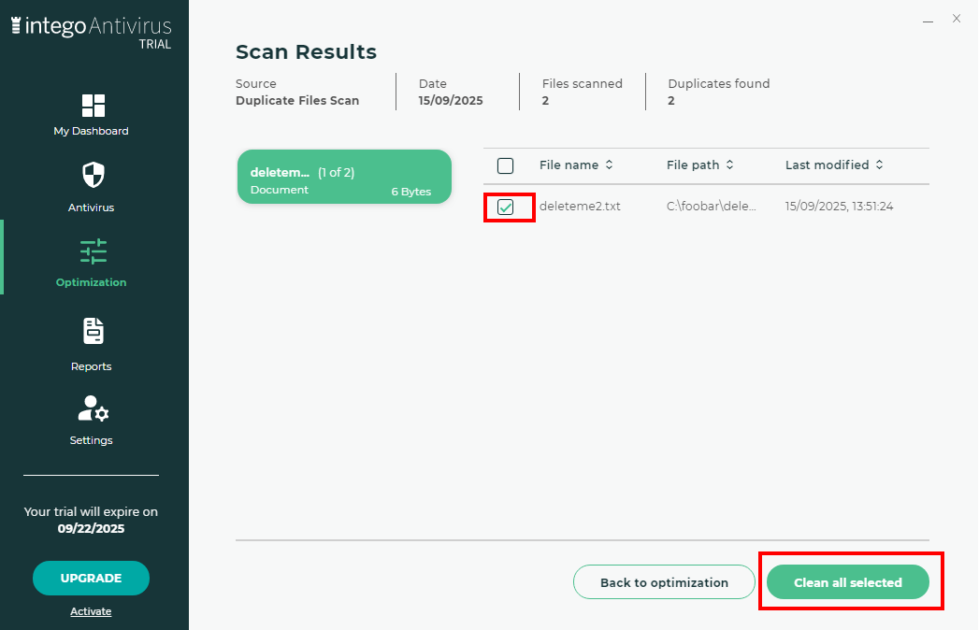The width and height of the screenshot is (979, 630).
Task: Click the Intego castle logo icon
Action: pyautogui.click(x=16, y=26)
